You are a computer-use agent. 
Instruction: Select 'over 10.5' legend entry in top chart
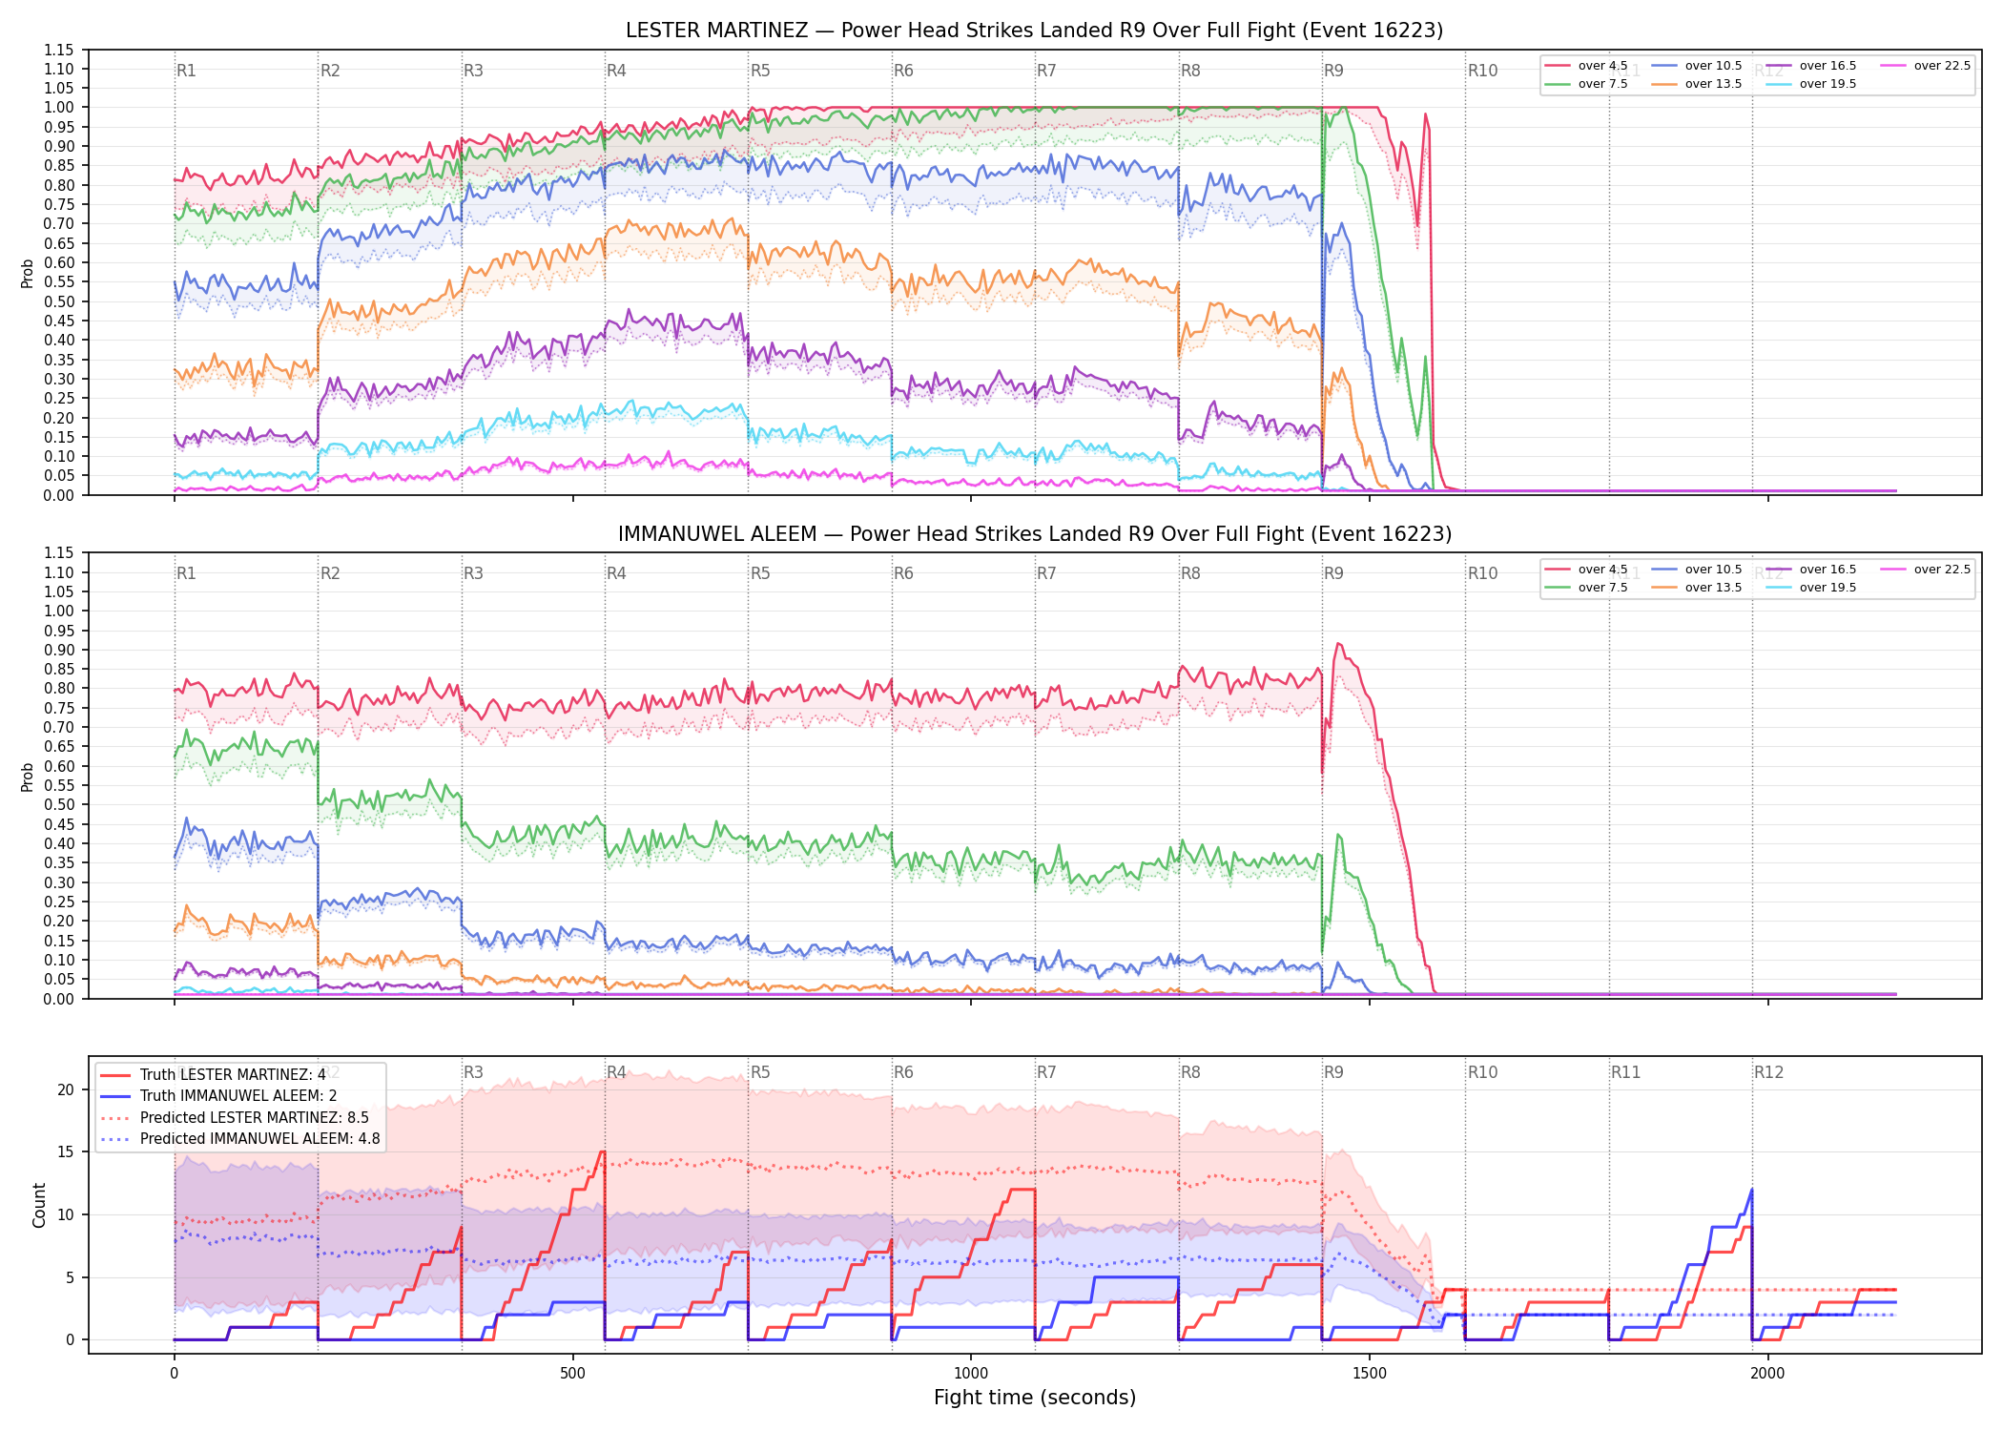[x=1697, y=66]
